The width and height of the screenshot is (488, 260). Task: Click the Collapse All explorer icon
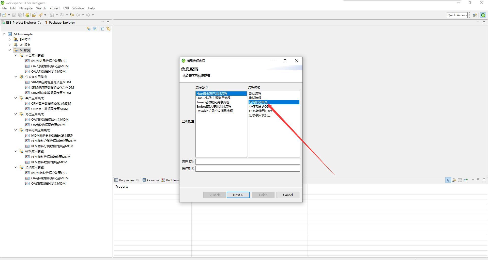[102, 29]
